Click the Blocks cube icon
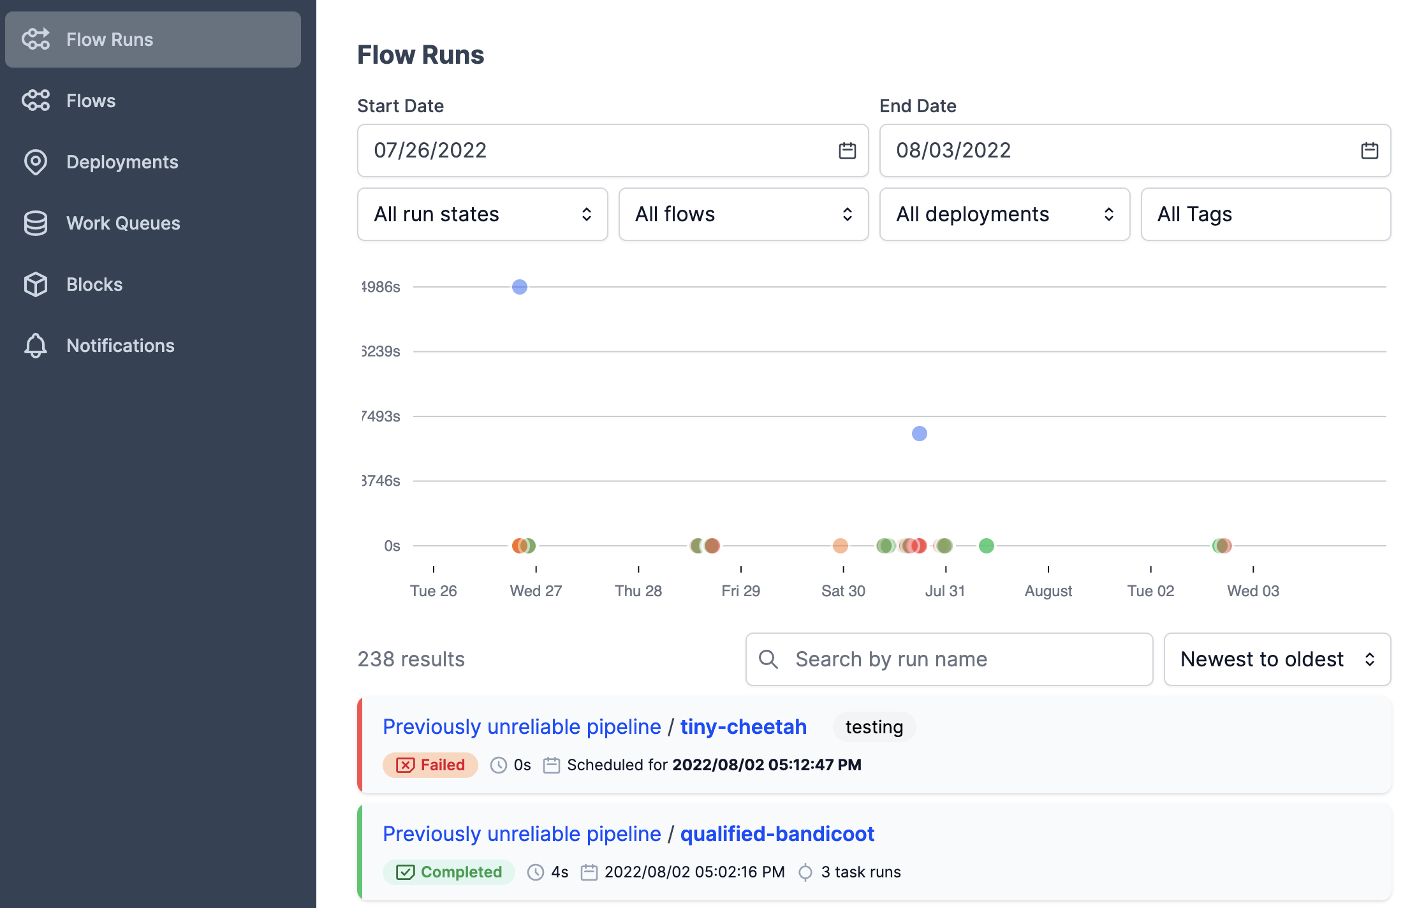Screen dimensions: 1403x908 coord(36,284)
